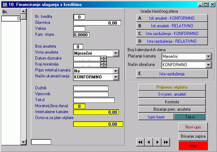The width and height of the screenshot is (217, 152).
Task: Expand the Plaćanje kamata combo box
Action: click(209, 56)
